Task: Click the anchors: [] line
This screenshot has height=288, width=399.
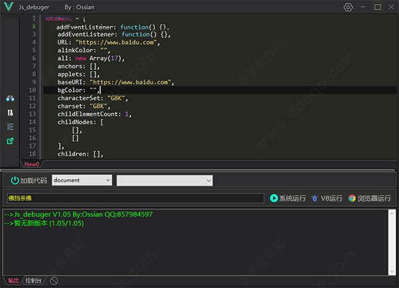Action: pos(78,67)
